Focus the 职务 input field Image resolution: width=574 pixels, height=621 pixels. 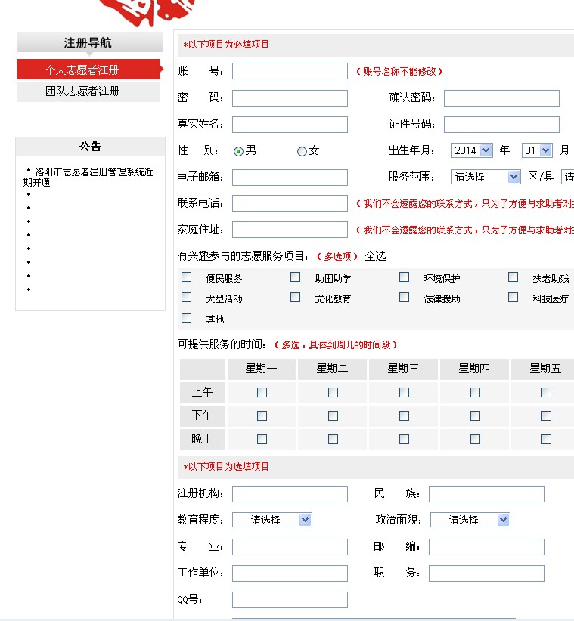pos(486,573)
